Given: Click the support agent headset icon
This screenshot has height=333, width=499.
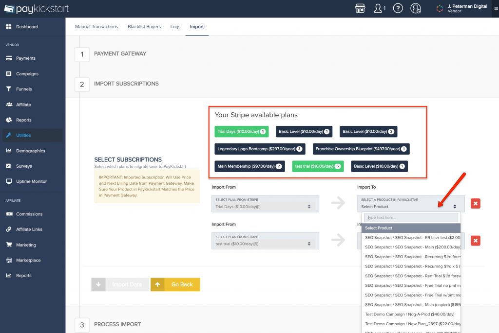Looking at the screenshot, I should tap(415, 8).
